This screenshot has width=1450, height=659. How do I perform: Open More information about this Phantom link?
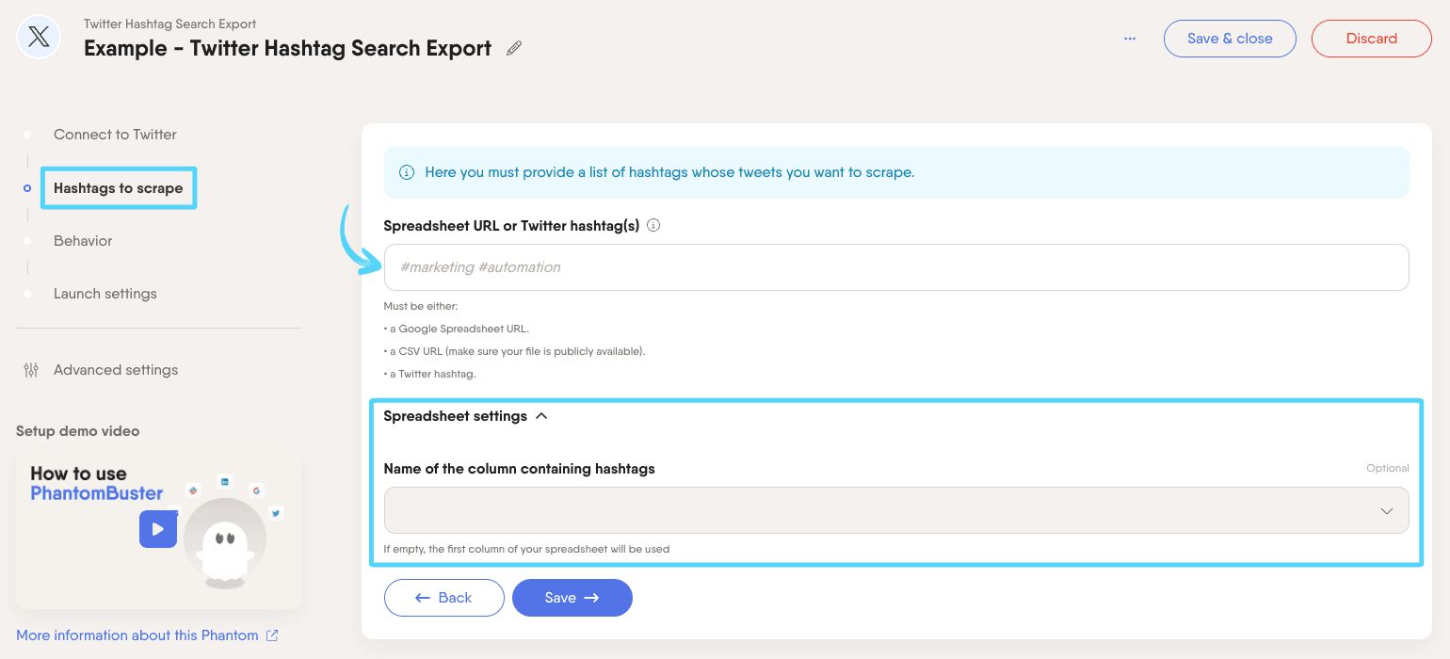coord(137,635)
